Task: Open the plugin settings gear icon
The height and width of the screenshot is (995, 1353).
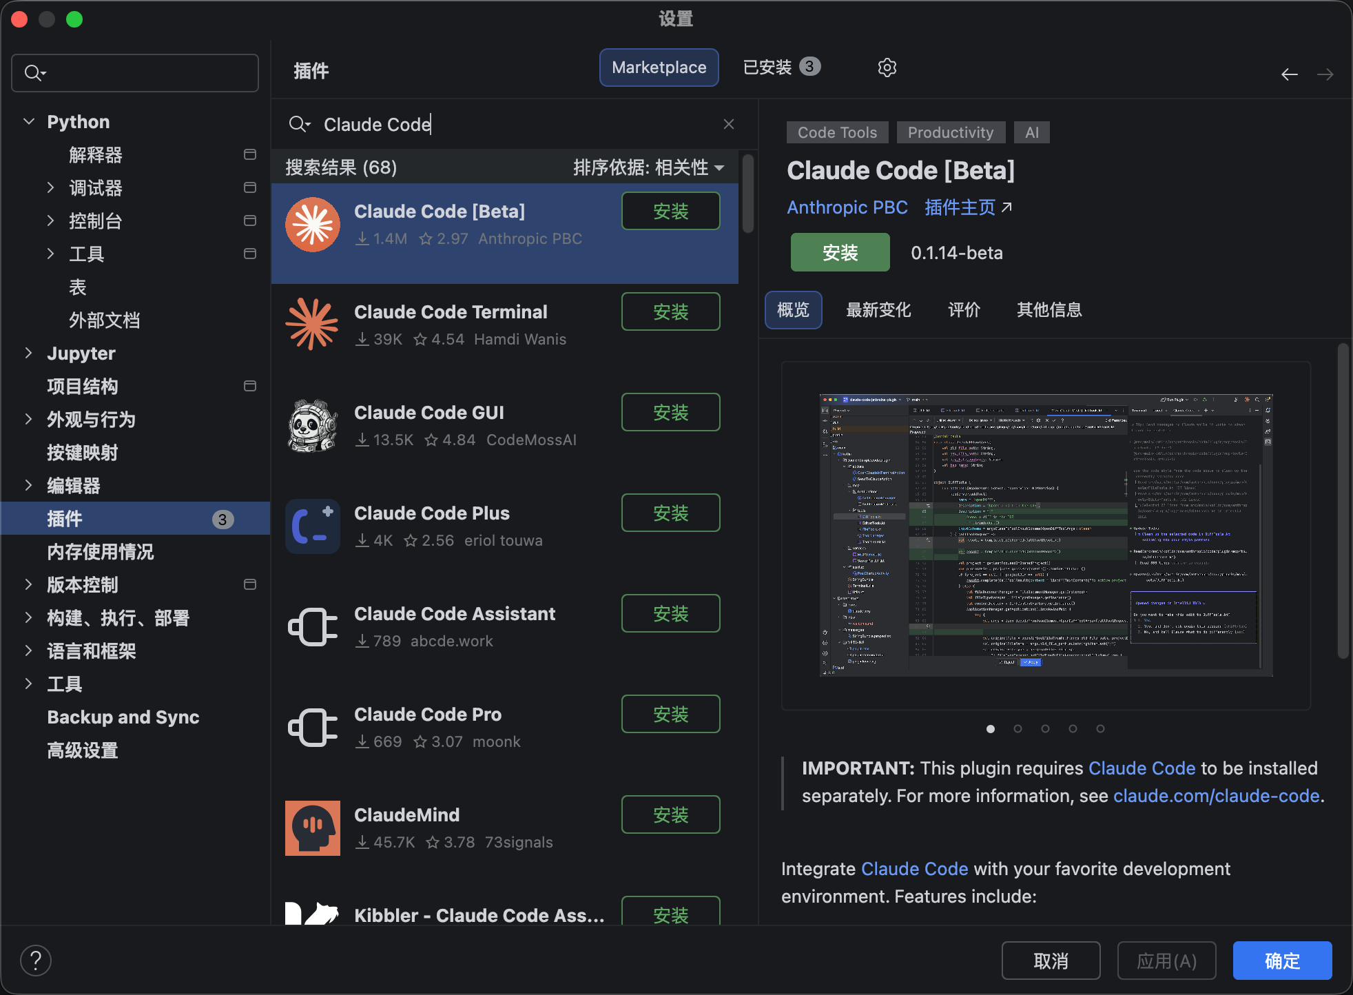Action: click(887, 68)
